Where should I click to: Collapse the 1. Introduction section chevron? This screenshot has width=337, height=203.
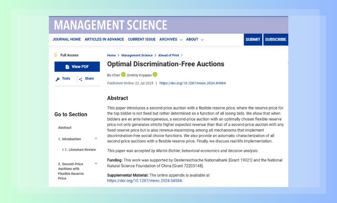point(96,139)
